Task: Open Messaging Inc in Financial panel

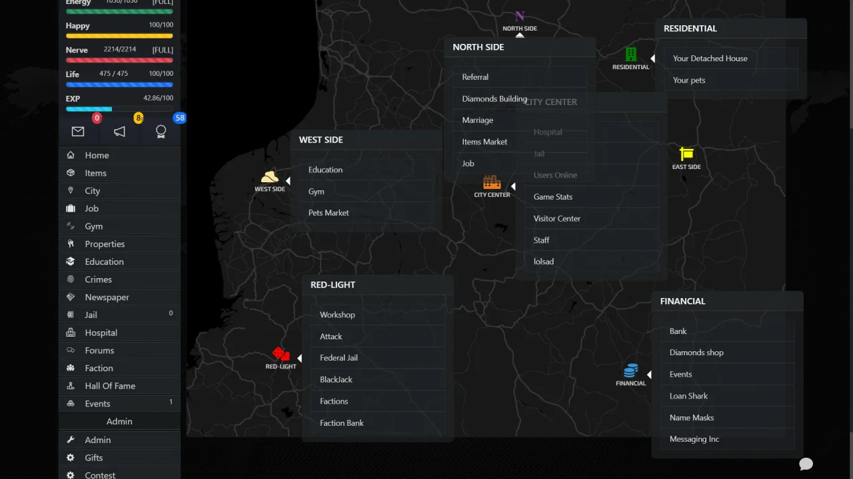Action: click(x=728, y=439)
